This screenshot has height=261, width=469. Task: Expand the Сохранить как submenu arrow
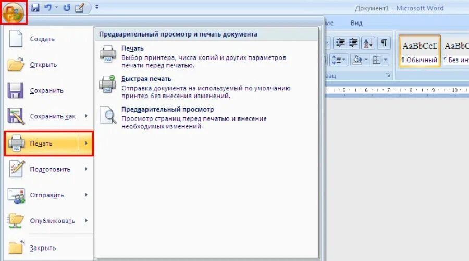click(x=86, y=116)
